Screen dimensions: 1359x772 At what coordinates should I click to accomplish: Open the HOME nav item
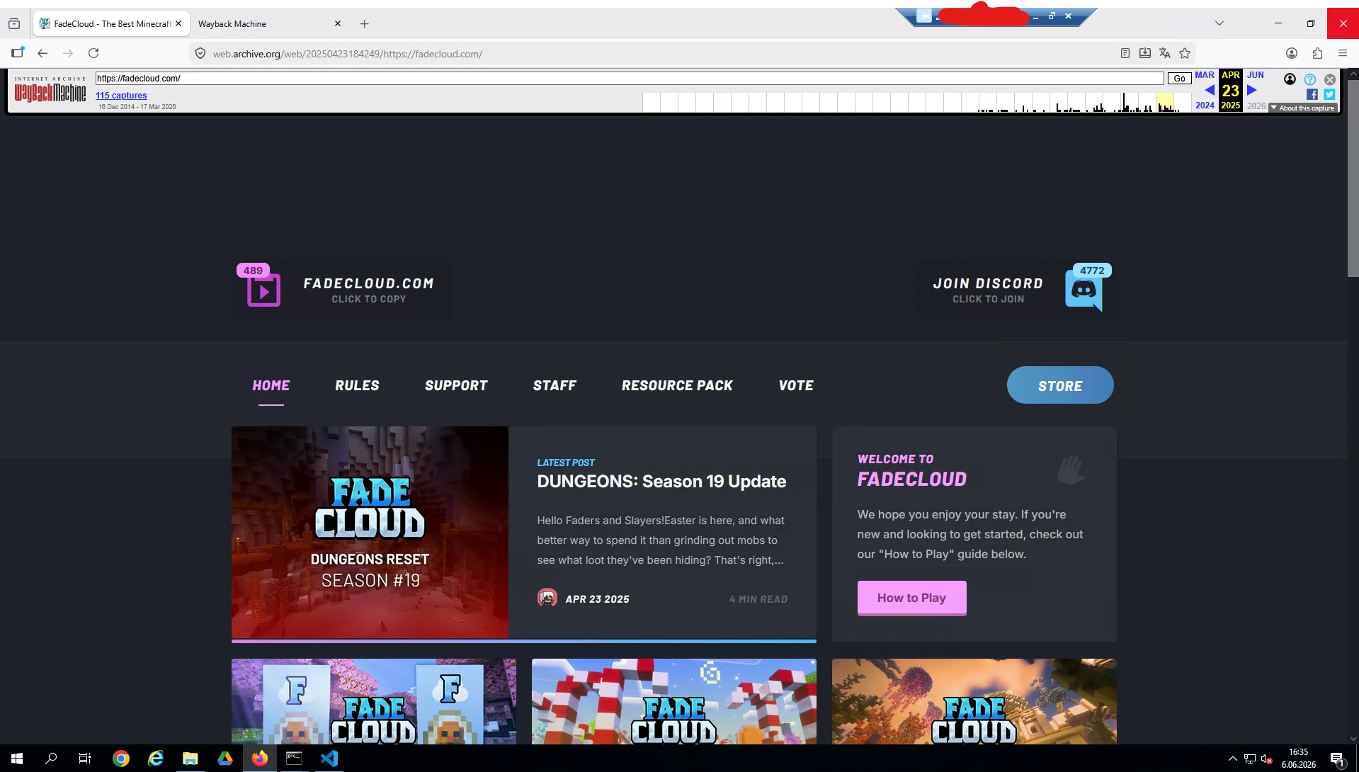[x=271, y=385]
